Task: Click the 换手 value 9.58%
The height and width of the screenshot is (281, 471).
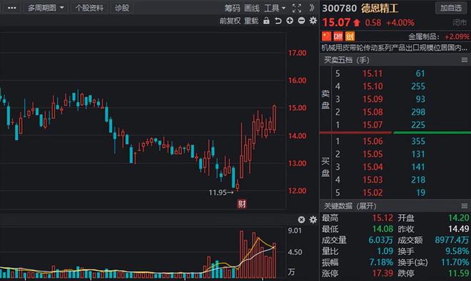Action: coord(457,251)
